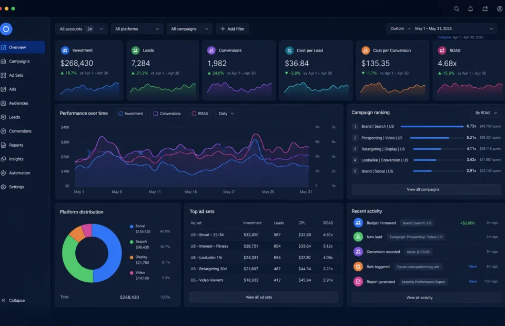Click the Leads card green icon
The height and width of the screenshot is (326, 505).
coord(136,50)
